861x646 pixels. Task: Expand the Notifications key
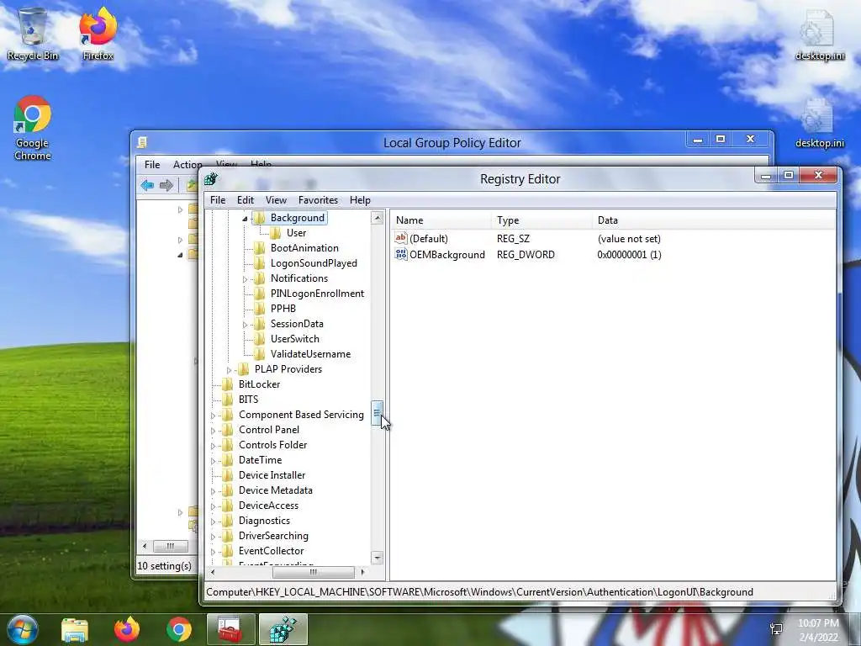point(245,279)
